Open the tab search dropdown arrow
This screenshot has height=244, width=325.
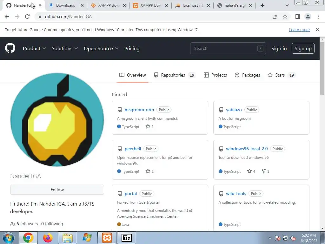coord(287,5)
